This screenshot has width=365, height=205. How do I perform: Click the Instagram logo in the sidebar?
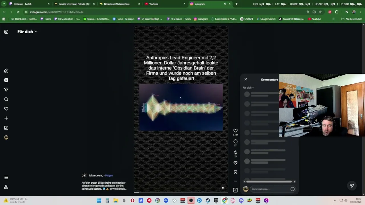[x=6, y=32]
